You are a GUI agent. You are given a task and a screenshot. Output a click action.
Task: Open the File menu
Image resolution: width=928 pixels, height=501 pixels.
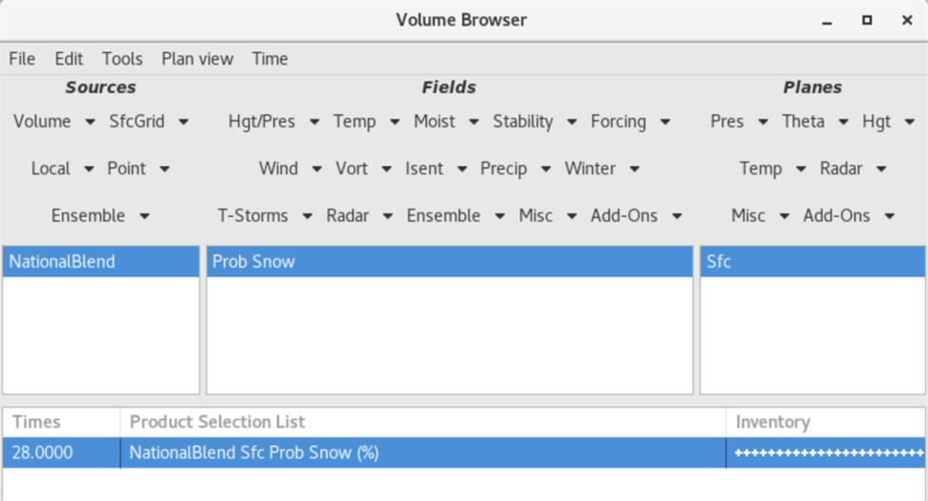(x=22, y=59)
